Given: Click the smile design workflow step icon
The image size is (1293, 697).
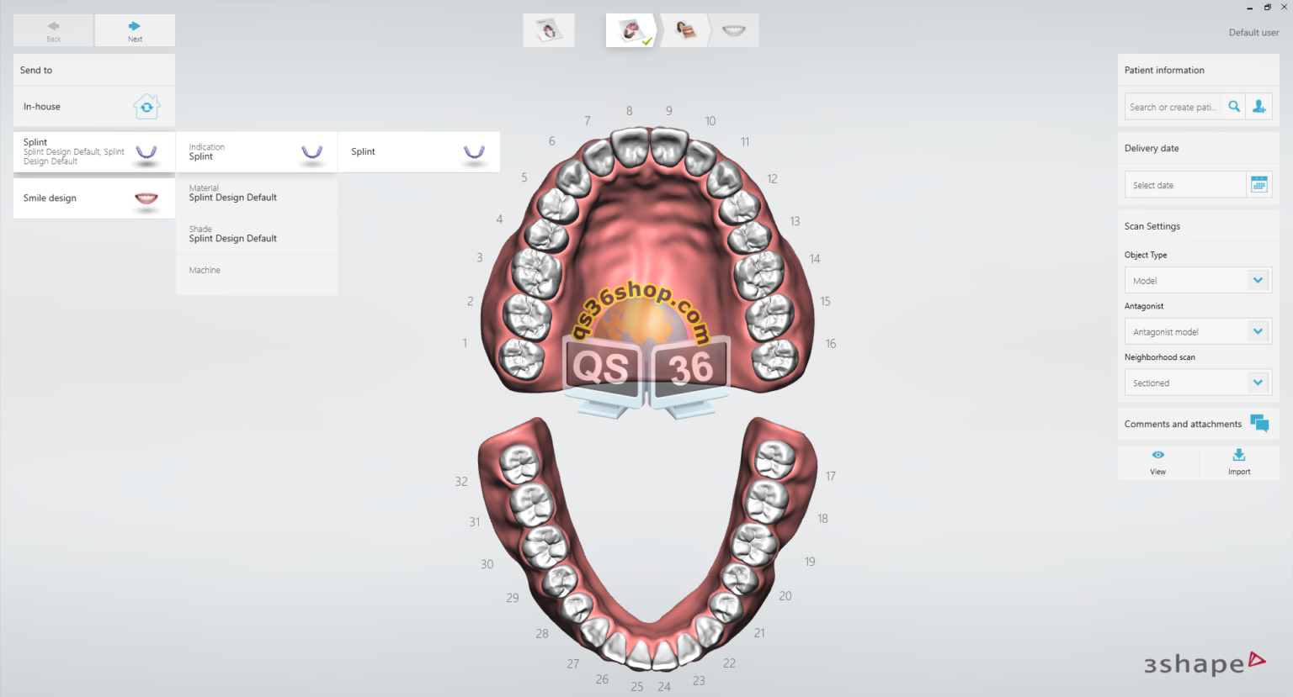Looking at the screenshot, I should tap(733, 29).
